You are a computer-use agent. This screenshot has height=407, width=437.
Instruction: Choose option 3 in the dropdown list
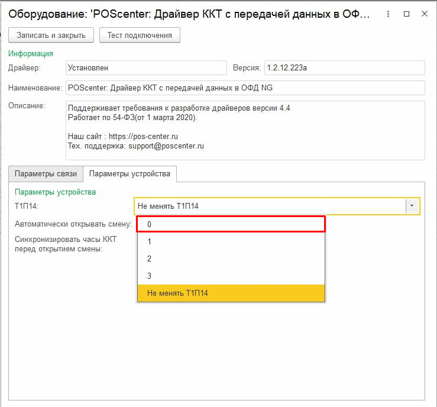point(231,276)
